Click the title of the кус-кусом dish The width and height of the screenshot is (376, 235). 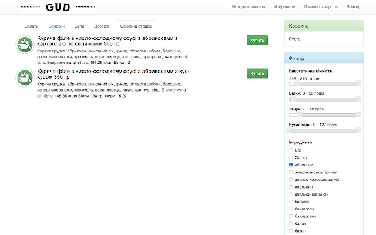(113, 74)
